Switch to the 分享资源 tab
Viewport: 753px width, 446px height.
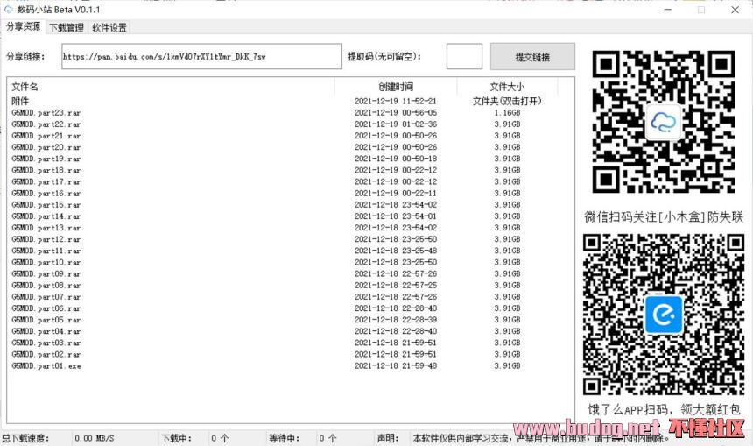(24, 27)
